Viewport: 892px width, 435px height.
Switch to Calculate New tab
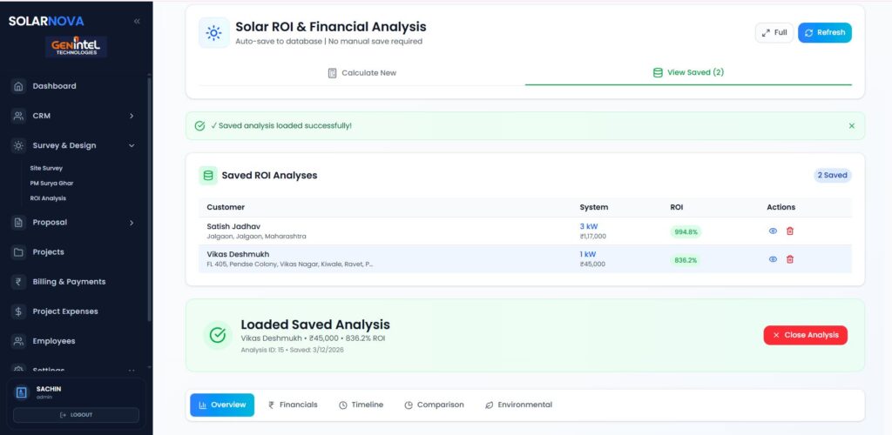[x=362, y=73]
